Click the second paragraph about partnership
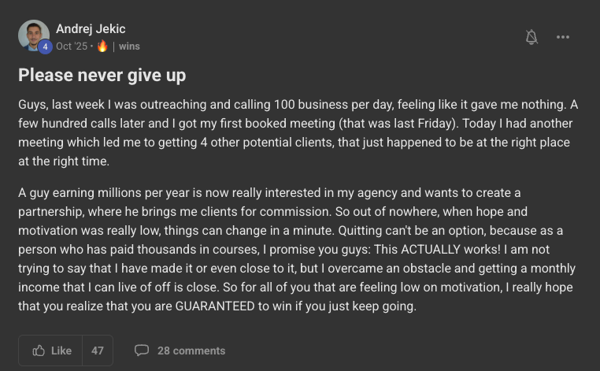 [x=299, y=250]
